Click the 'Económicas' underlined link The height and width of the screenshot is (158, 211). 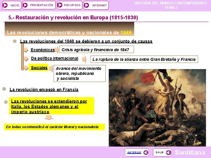(x=43, y=50)
